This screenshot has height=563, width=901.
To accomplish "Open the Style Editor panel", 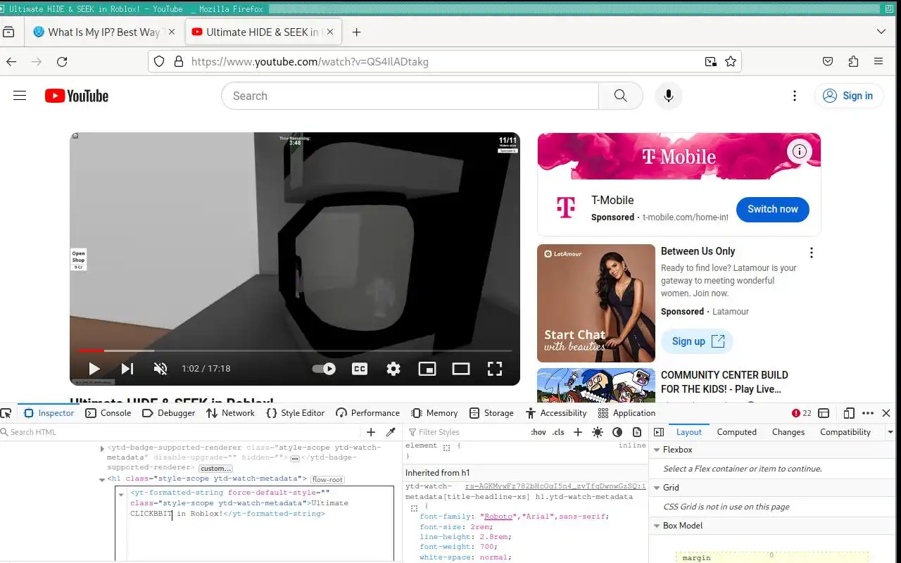I will click(x=295, y=413).
